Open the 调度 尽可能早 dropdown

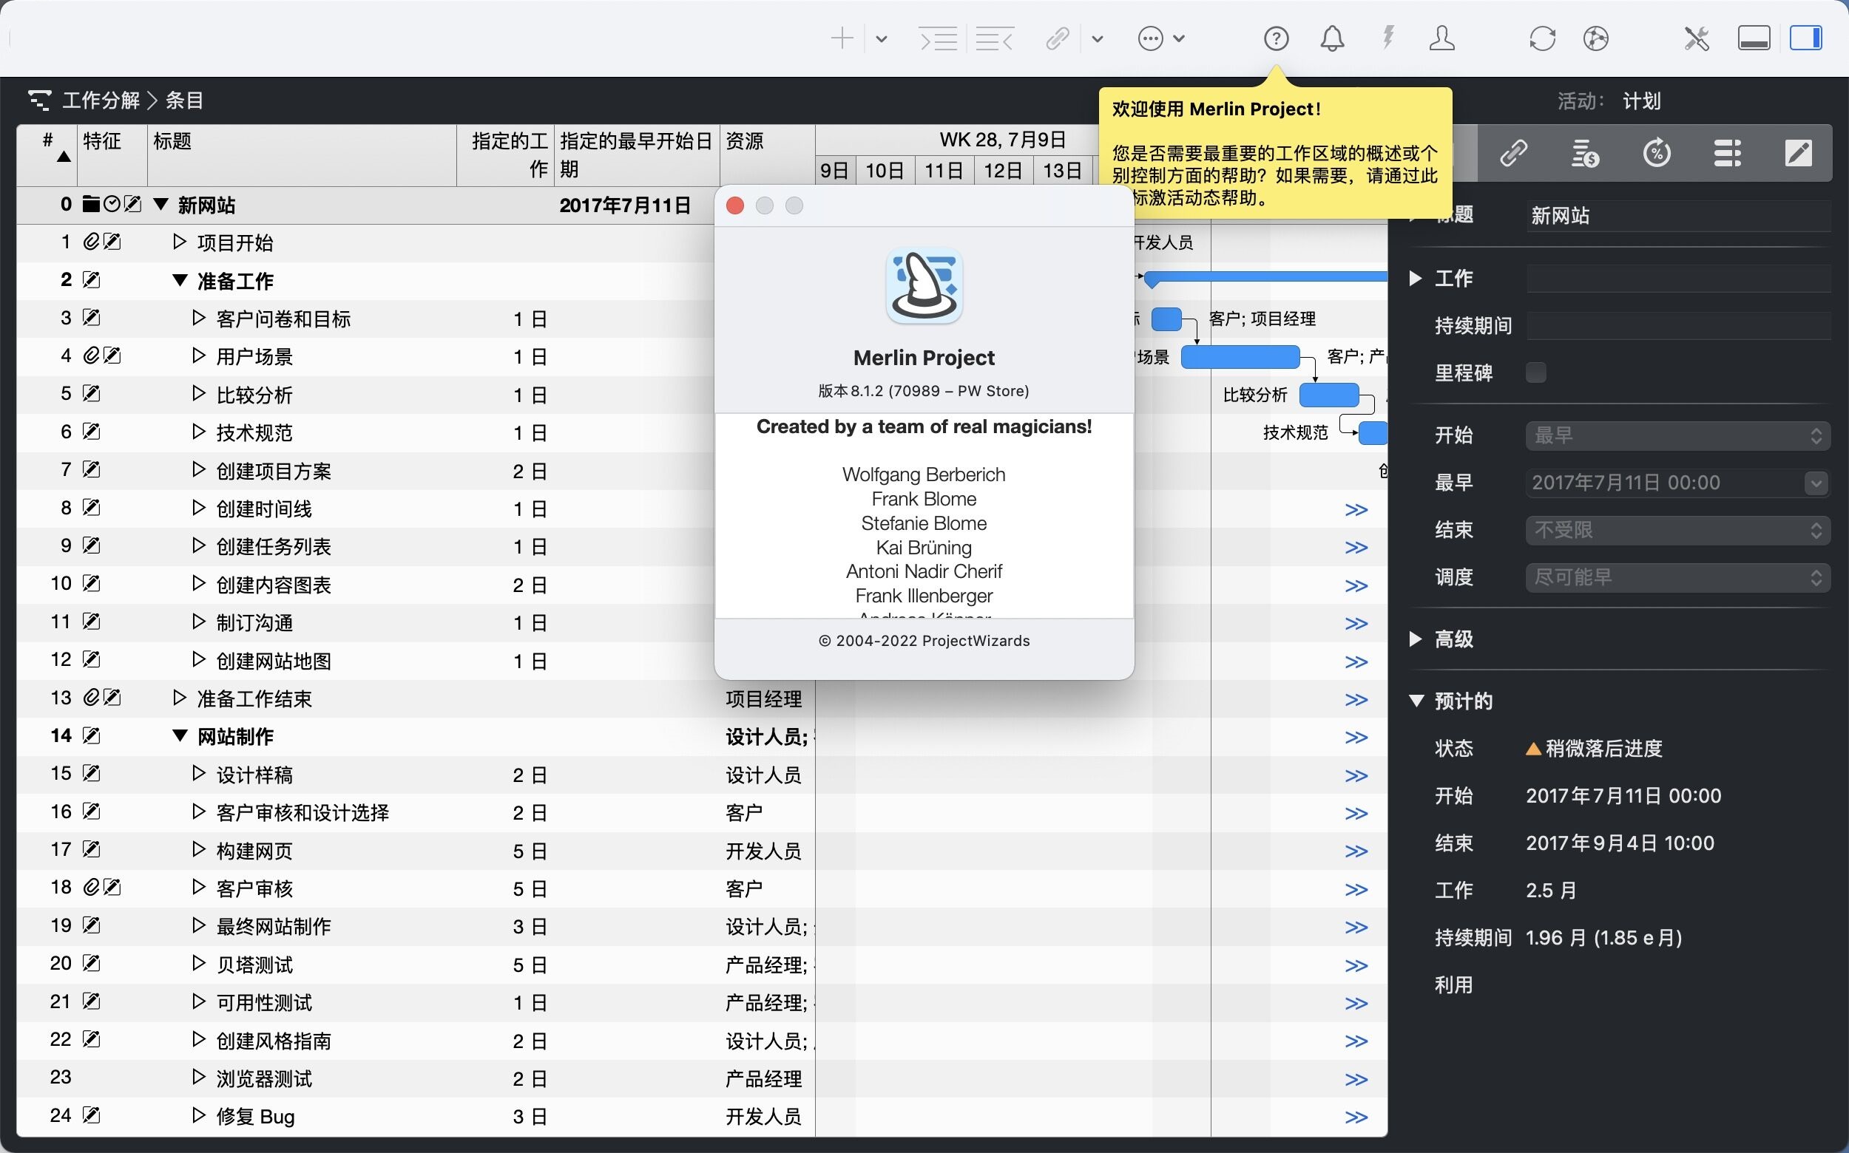pyautogui.click(x=1677, y=577)
